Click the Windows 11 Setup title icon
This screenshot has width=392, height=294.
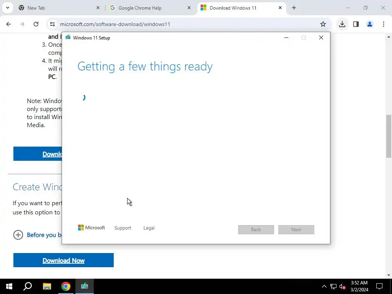pos(68,38)
